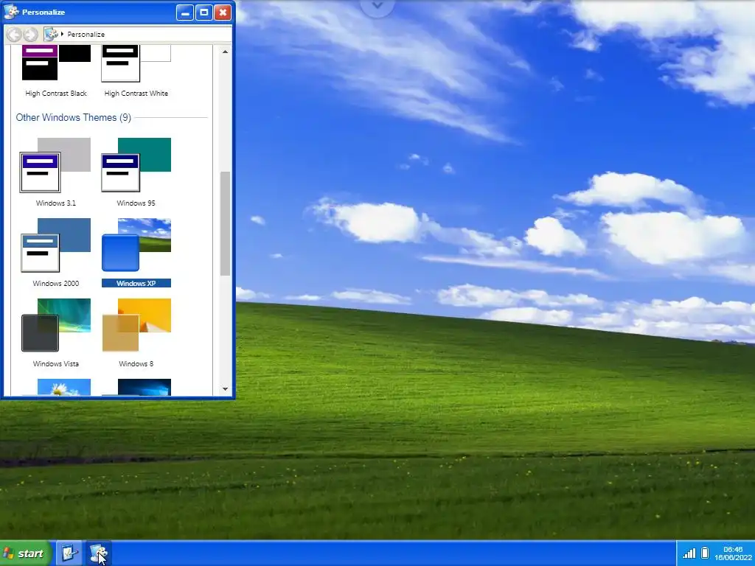Click the Personalize breadcrumb text
Image resolution: width=755 pixels, height=566 pixels.
(x=86, y=35)
